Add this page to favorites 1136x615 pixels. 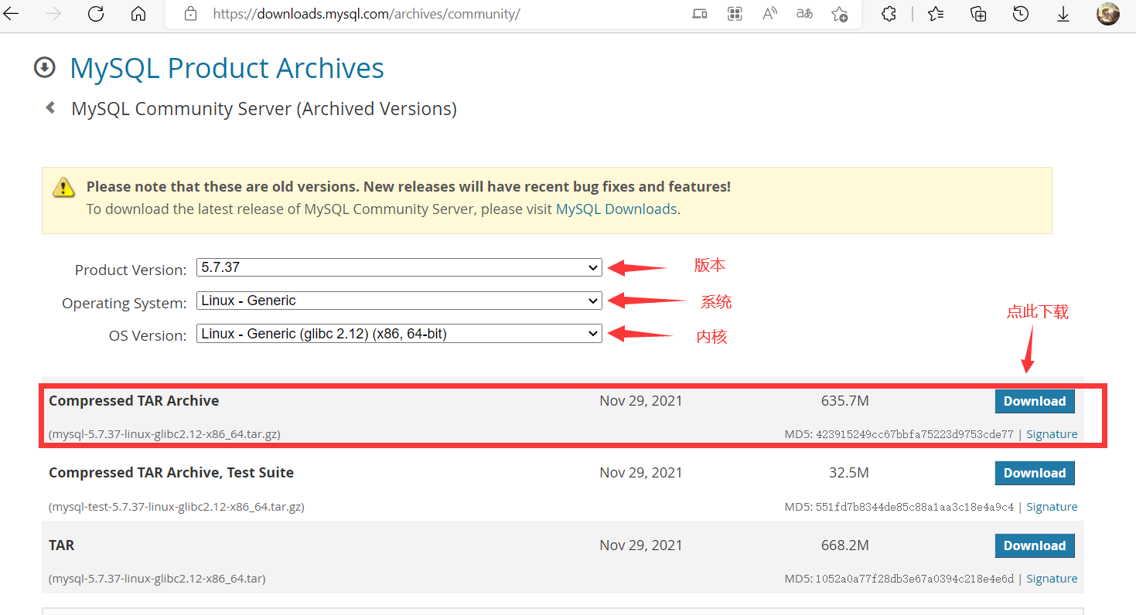click(839, 14)
